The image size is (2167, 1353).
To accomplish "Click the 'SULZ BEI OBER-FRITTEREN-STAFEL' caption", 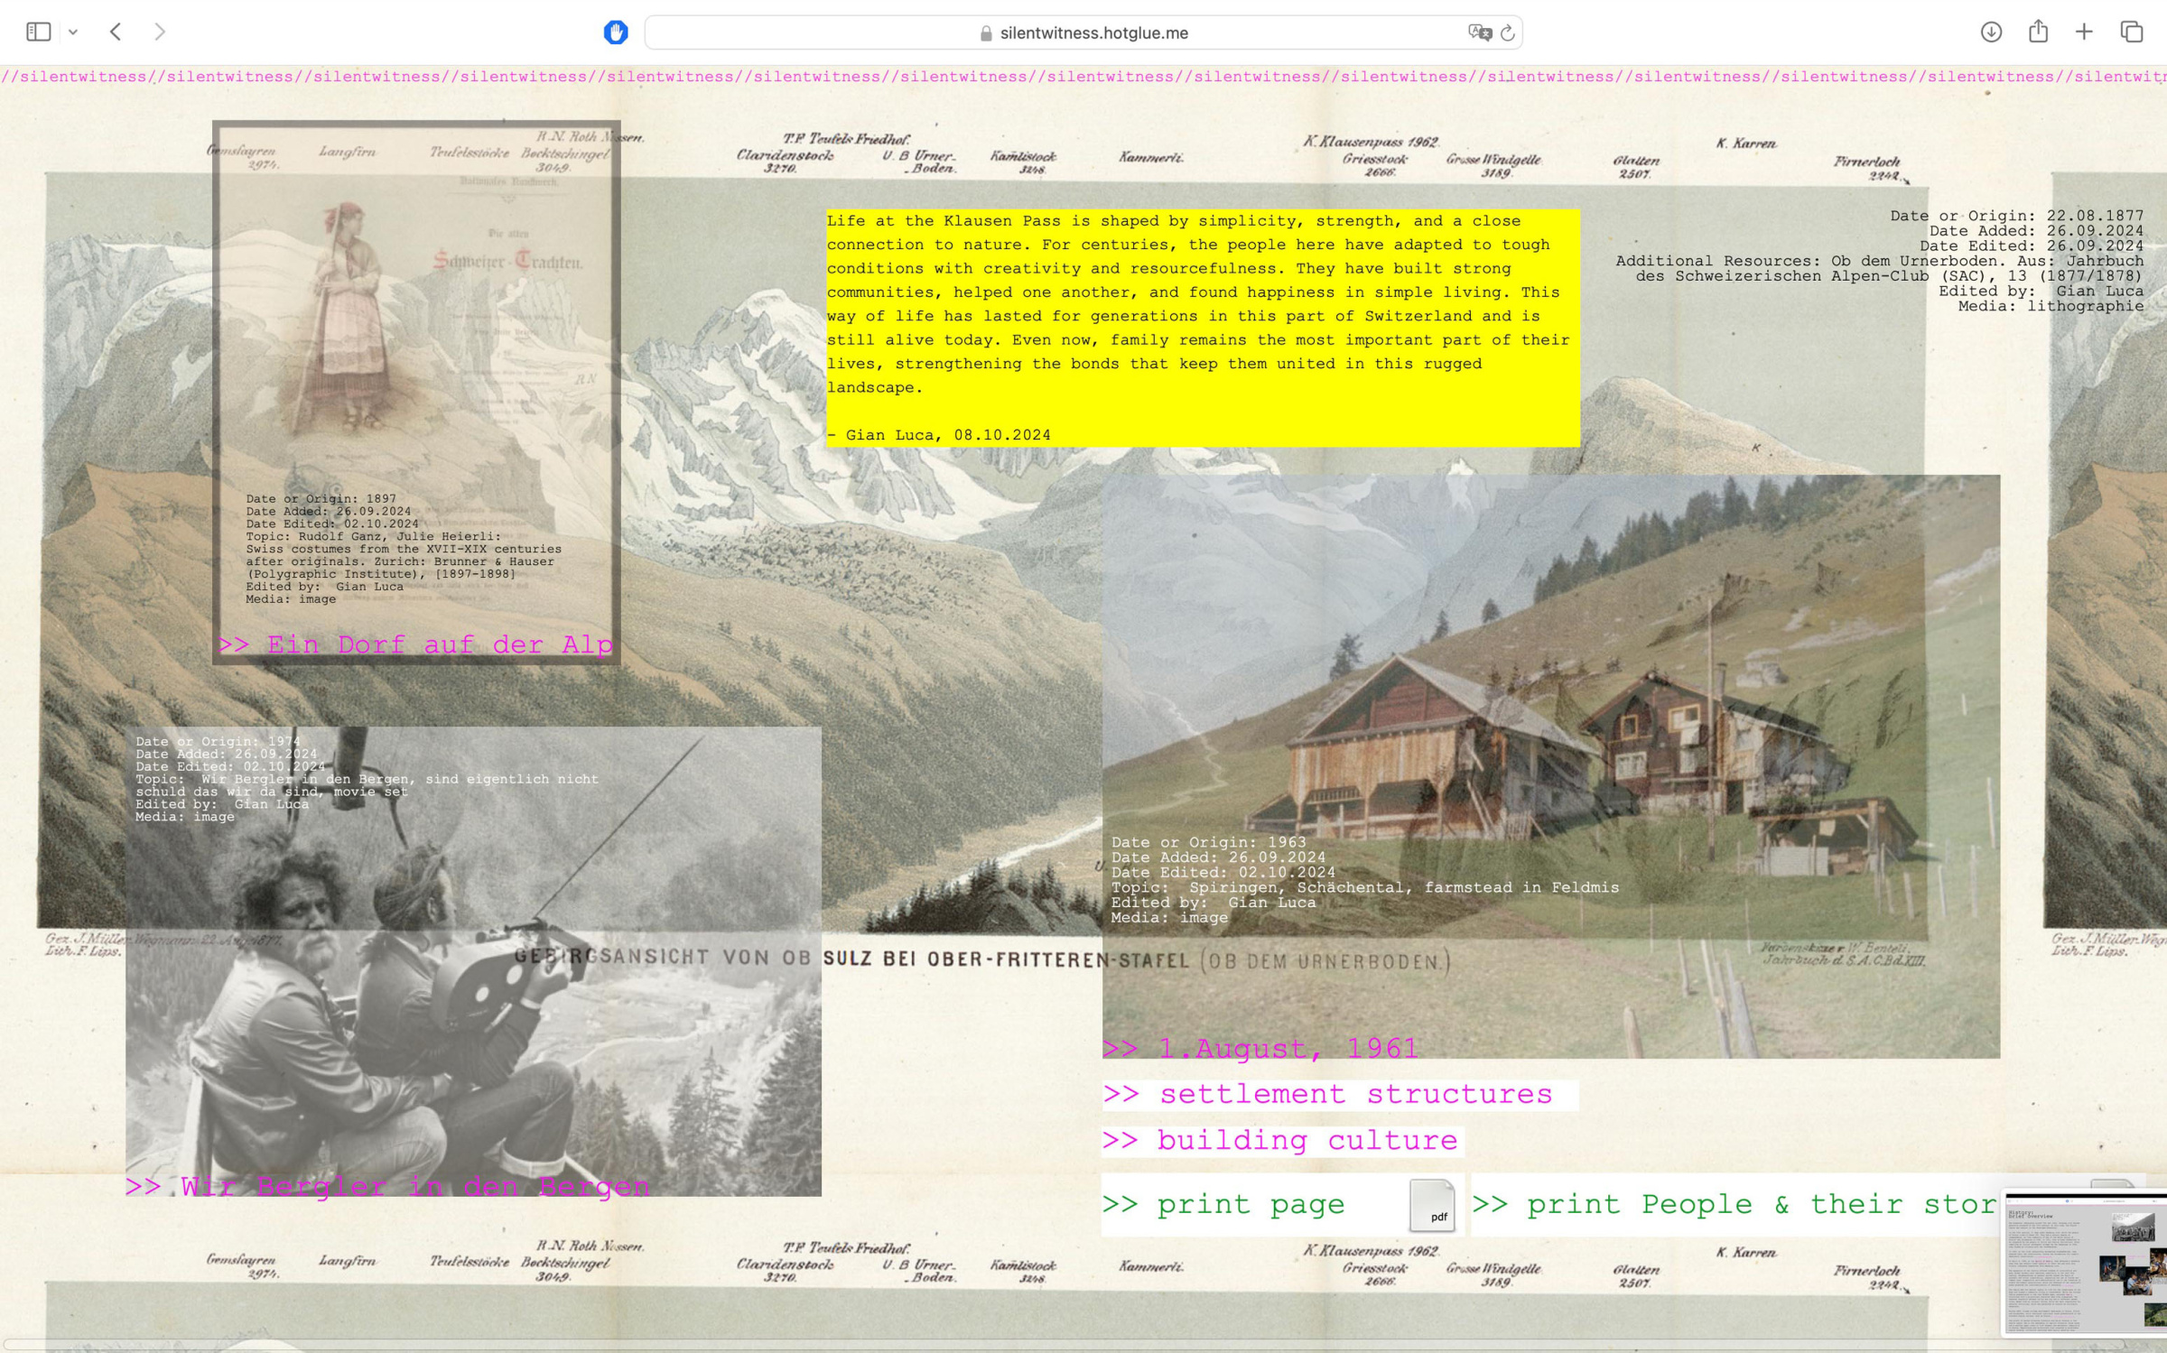I will pos(1006,959).
